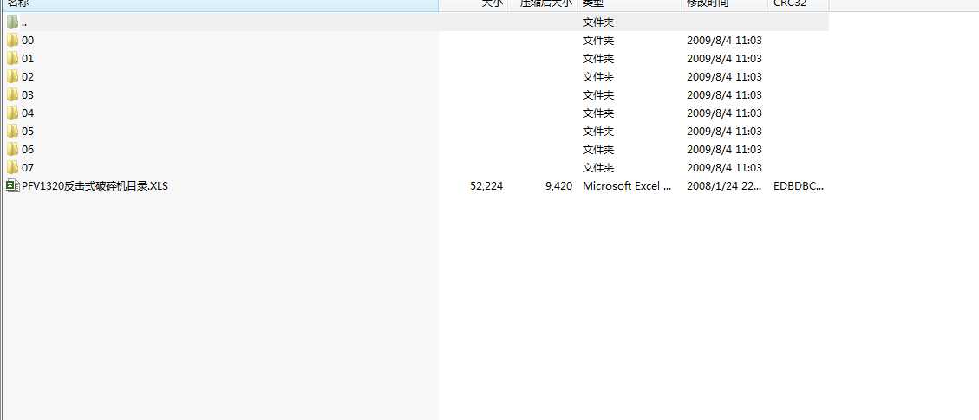Select folder name 03
979x420 pixels.
pyautogui.click(x=28, y=94)
